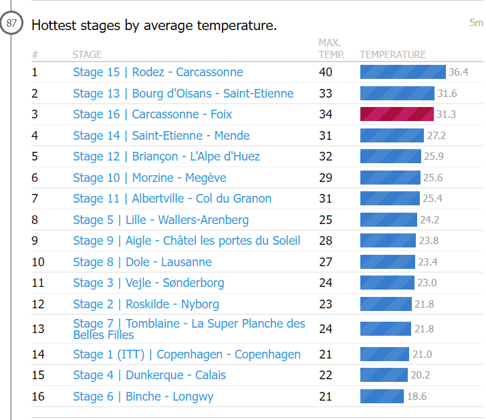Open Stage 6 Binche - Longwy link
486x420 pixels.
(x=143, y=397)
